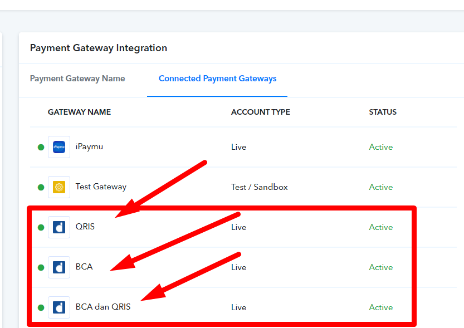Click Live account type in BCA dan QRIS row
The height and width of the screenshot is (328, 464).
(238, 307)
